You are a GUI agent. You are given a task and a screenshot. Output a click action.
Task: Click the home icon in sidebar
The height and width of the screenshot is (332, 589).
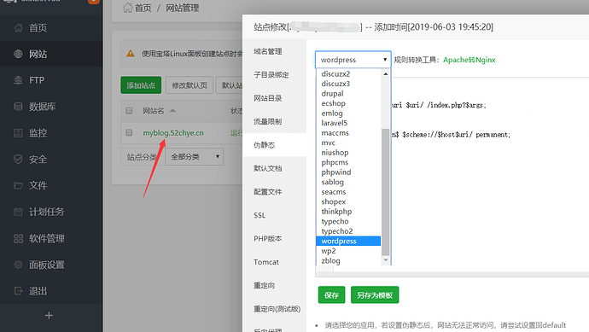pyautogui.click(x=19, y=28)
